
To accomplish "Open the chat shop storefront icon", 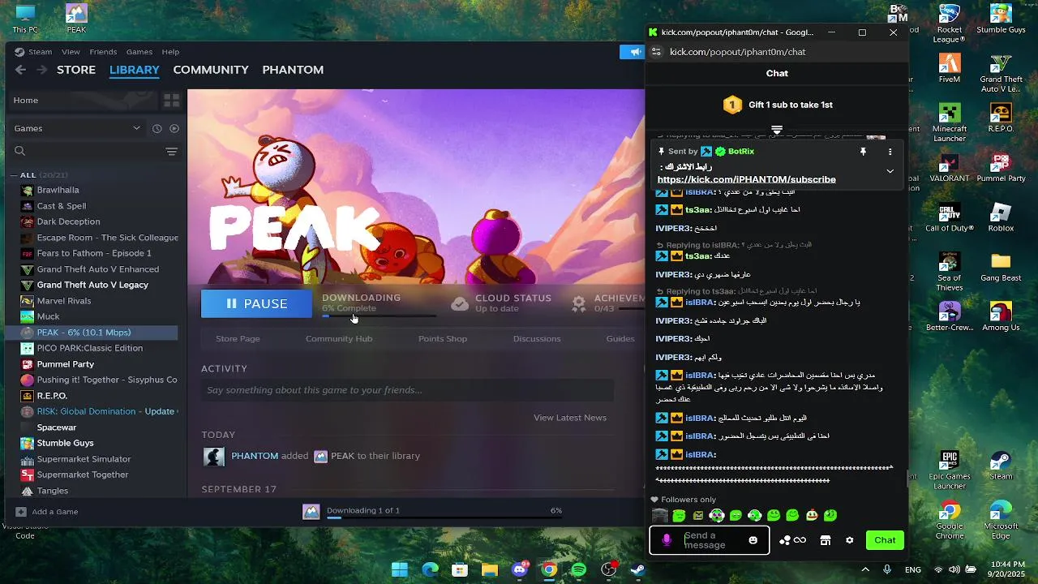I will coord(826,540).
